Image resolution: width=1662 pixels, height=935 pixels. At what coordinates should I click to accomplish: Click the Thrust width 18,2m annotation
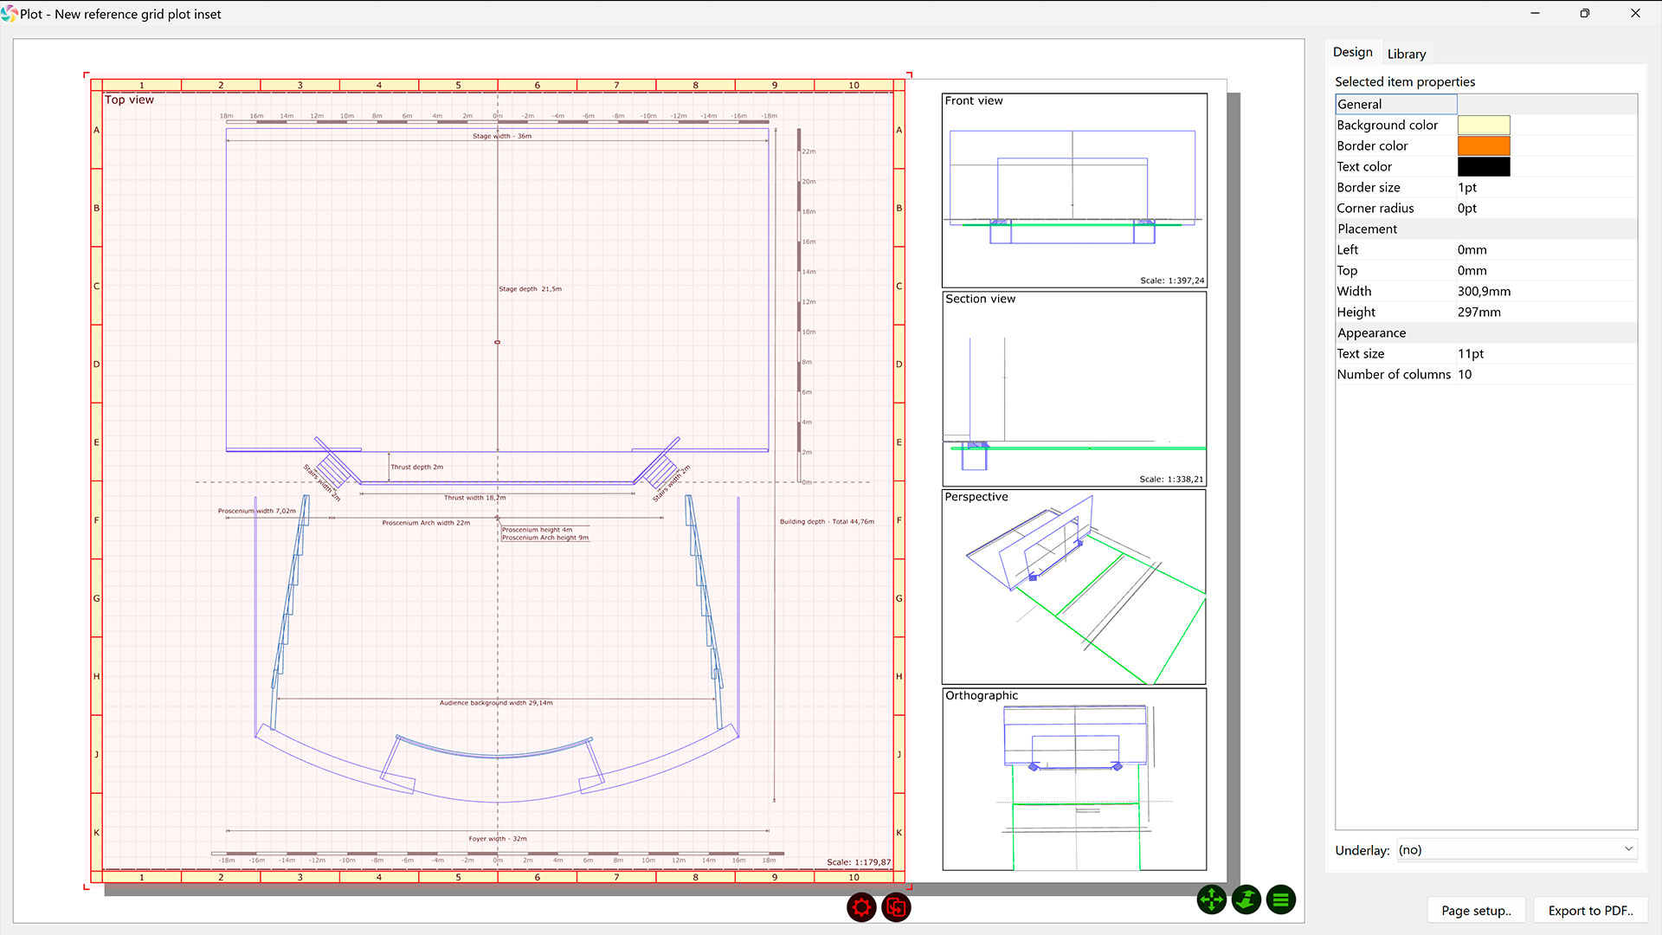click(x=474, y=498)
